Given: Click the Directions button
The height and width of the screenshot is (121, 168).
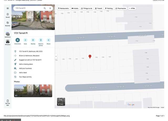Looking at the screenshot, I should coord(18,41).
